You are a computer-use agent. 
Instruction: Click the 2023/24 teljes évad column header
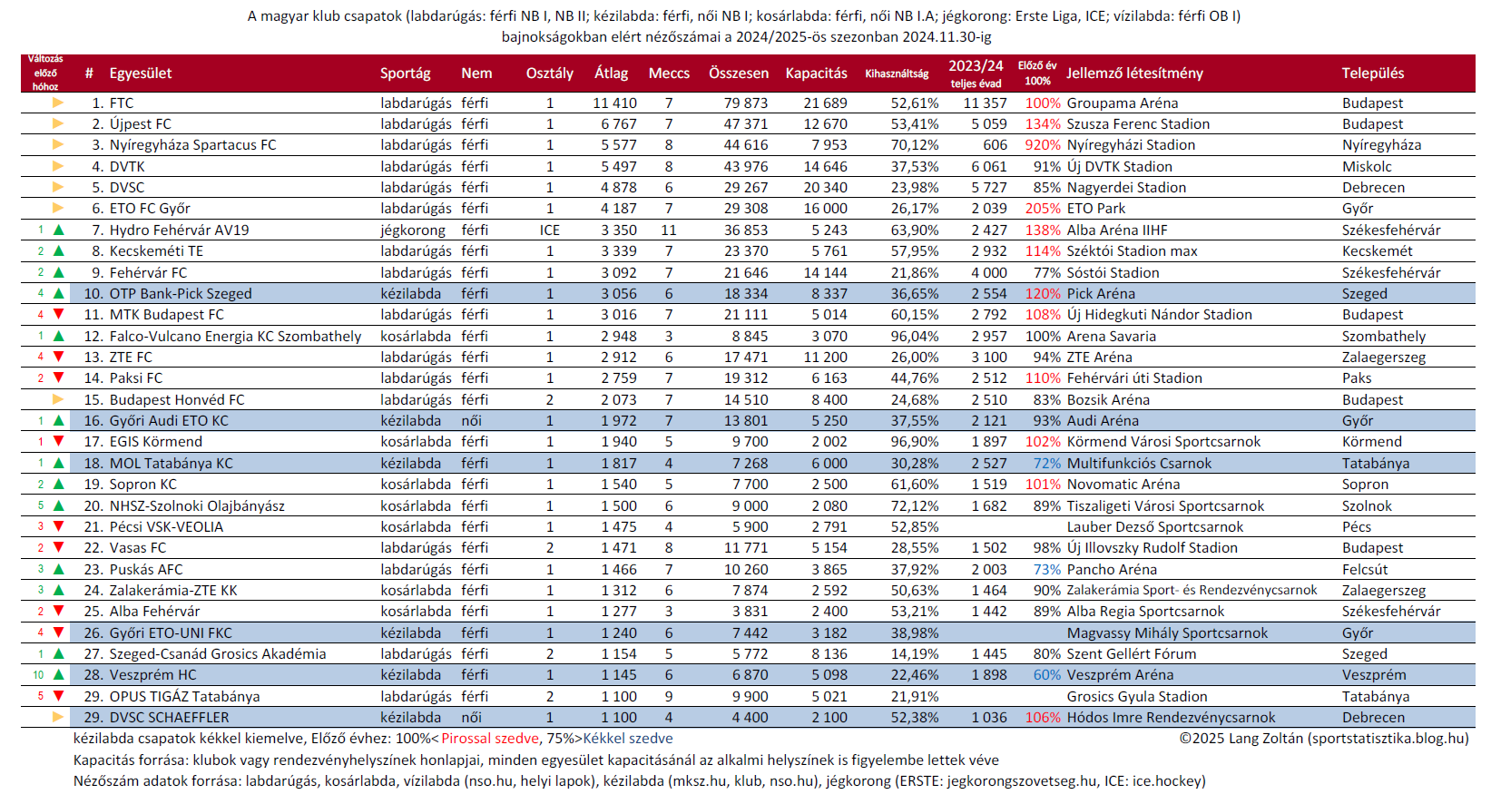click(976, 74)
